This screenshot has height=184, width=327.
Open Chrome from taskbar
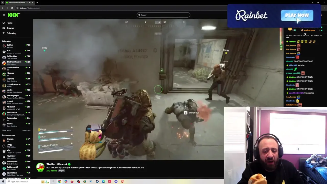point(60,181)
